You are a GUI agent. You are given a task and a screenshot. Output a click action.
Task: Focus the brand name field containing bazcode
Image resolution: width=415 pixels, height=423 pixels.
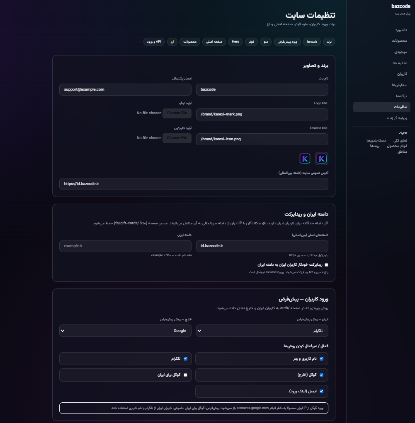pos(262,89)
